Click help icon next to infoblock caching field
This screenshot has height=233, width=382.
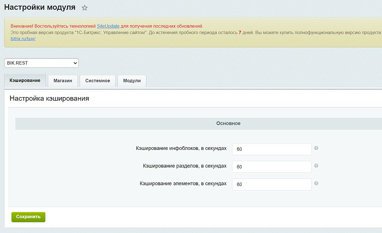tap(316, 148)
